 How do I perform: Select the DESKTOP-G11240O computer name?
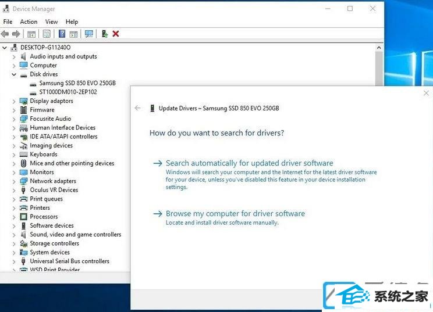pyautogui.click(x=45, y=48)
